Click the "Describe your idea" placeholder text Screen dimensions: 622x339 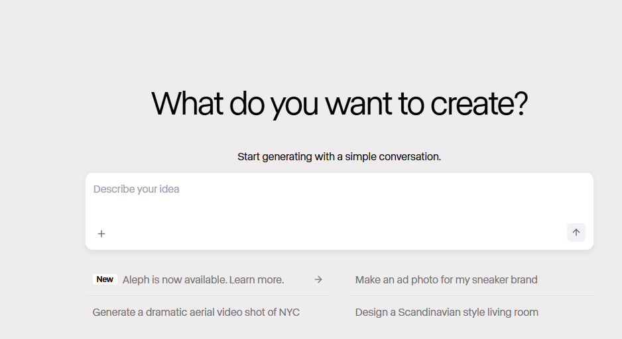coord(136,189)
